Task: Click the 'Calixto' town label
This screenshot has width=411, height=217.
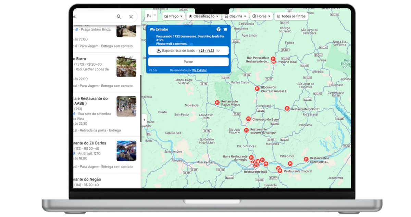Action: click(x=162, y=112)
